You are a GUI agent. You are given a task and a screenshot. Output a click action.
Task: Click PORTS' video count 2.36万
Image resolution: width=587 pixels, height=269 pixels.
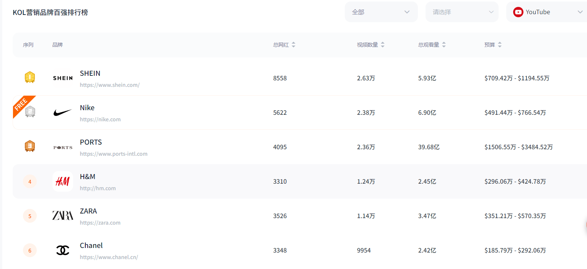[x=366, y=147]
